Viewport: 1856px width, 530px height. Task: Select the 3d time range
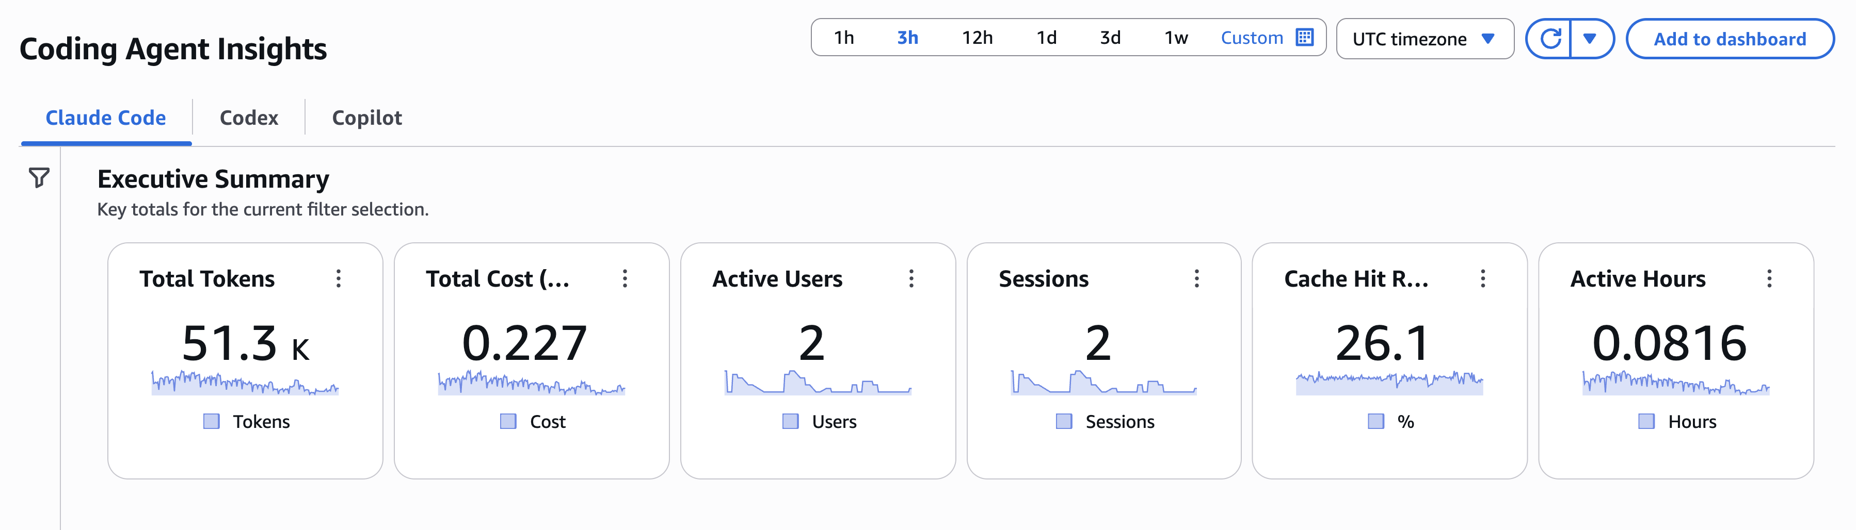click(x=1110, y=38)
